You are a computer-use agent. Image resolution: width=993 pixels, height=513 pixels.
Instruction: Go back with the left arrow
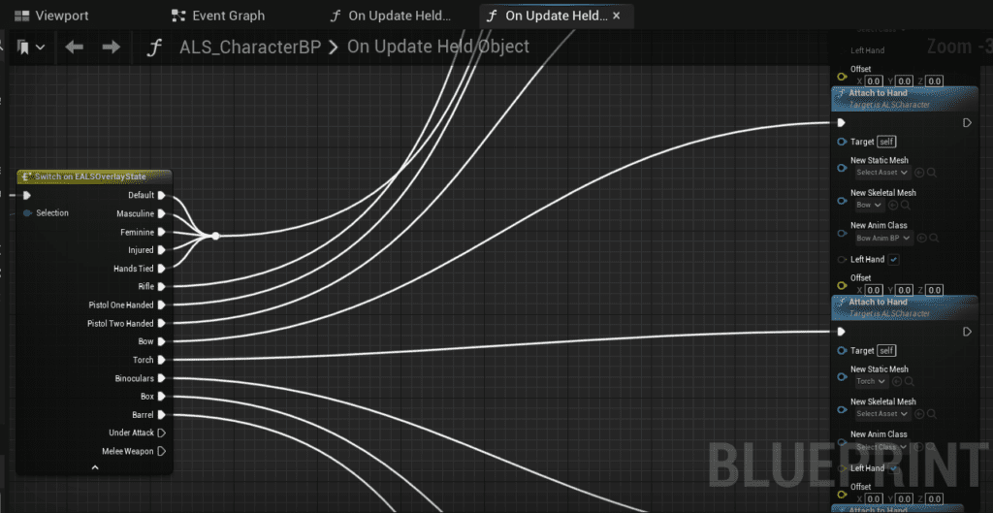74,48
